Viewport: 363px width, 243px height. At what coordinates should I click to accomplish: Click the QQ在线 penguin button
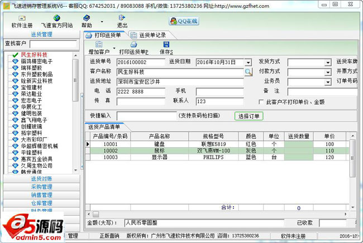[184, 21]
